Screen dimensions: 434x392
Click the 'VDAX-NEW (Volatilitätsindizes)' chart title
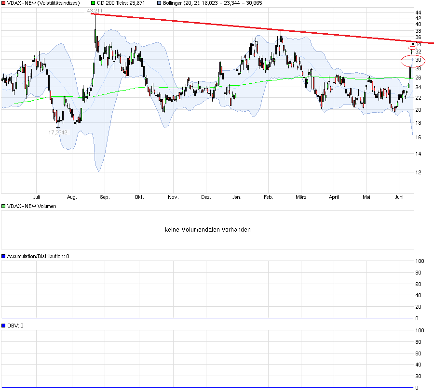[x=43, y=3]
